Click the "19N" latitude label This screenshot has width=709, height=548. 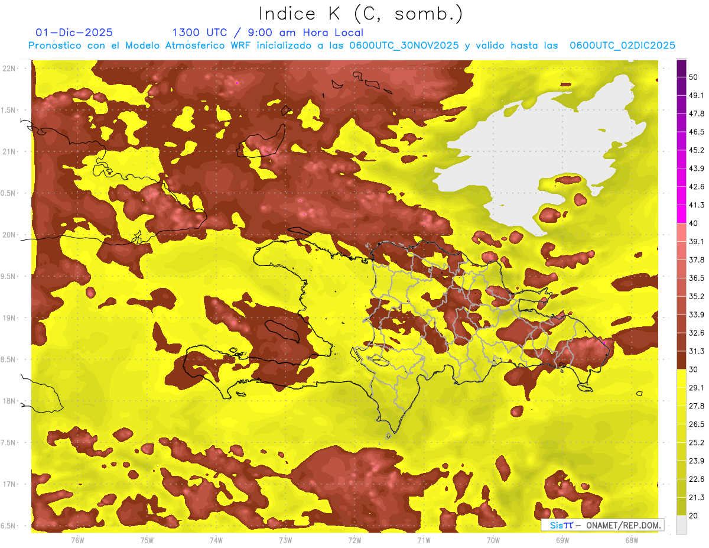coord(9,318)
